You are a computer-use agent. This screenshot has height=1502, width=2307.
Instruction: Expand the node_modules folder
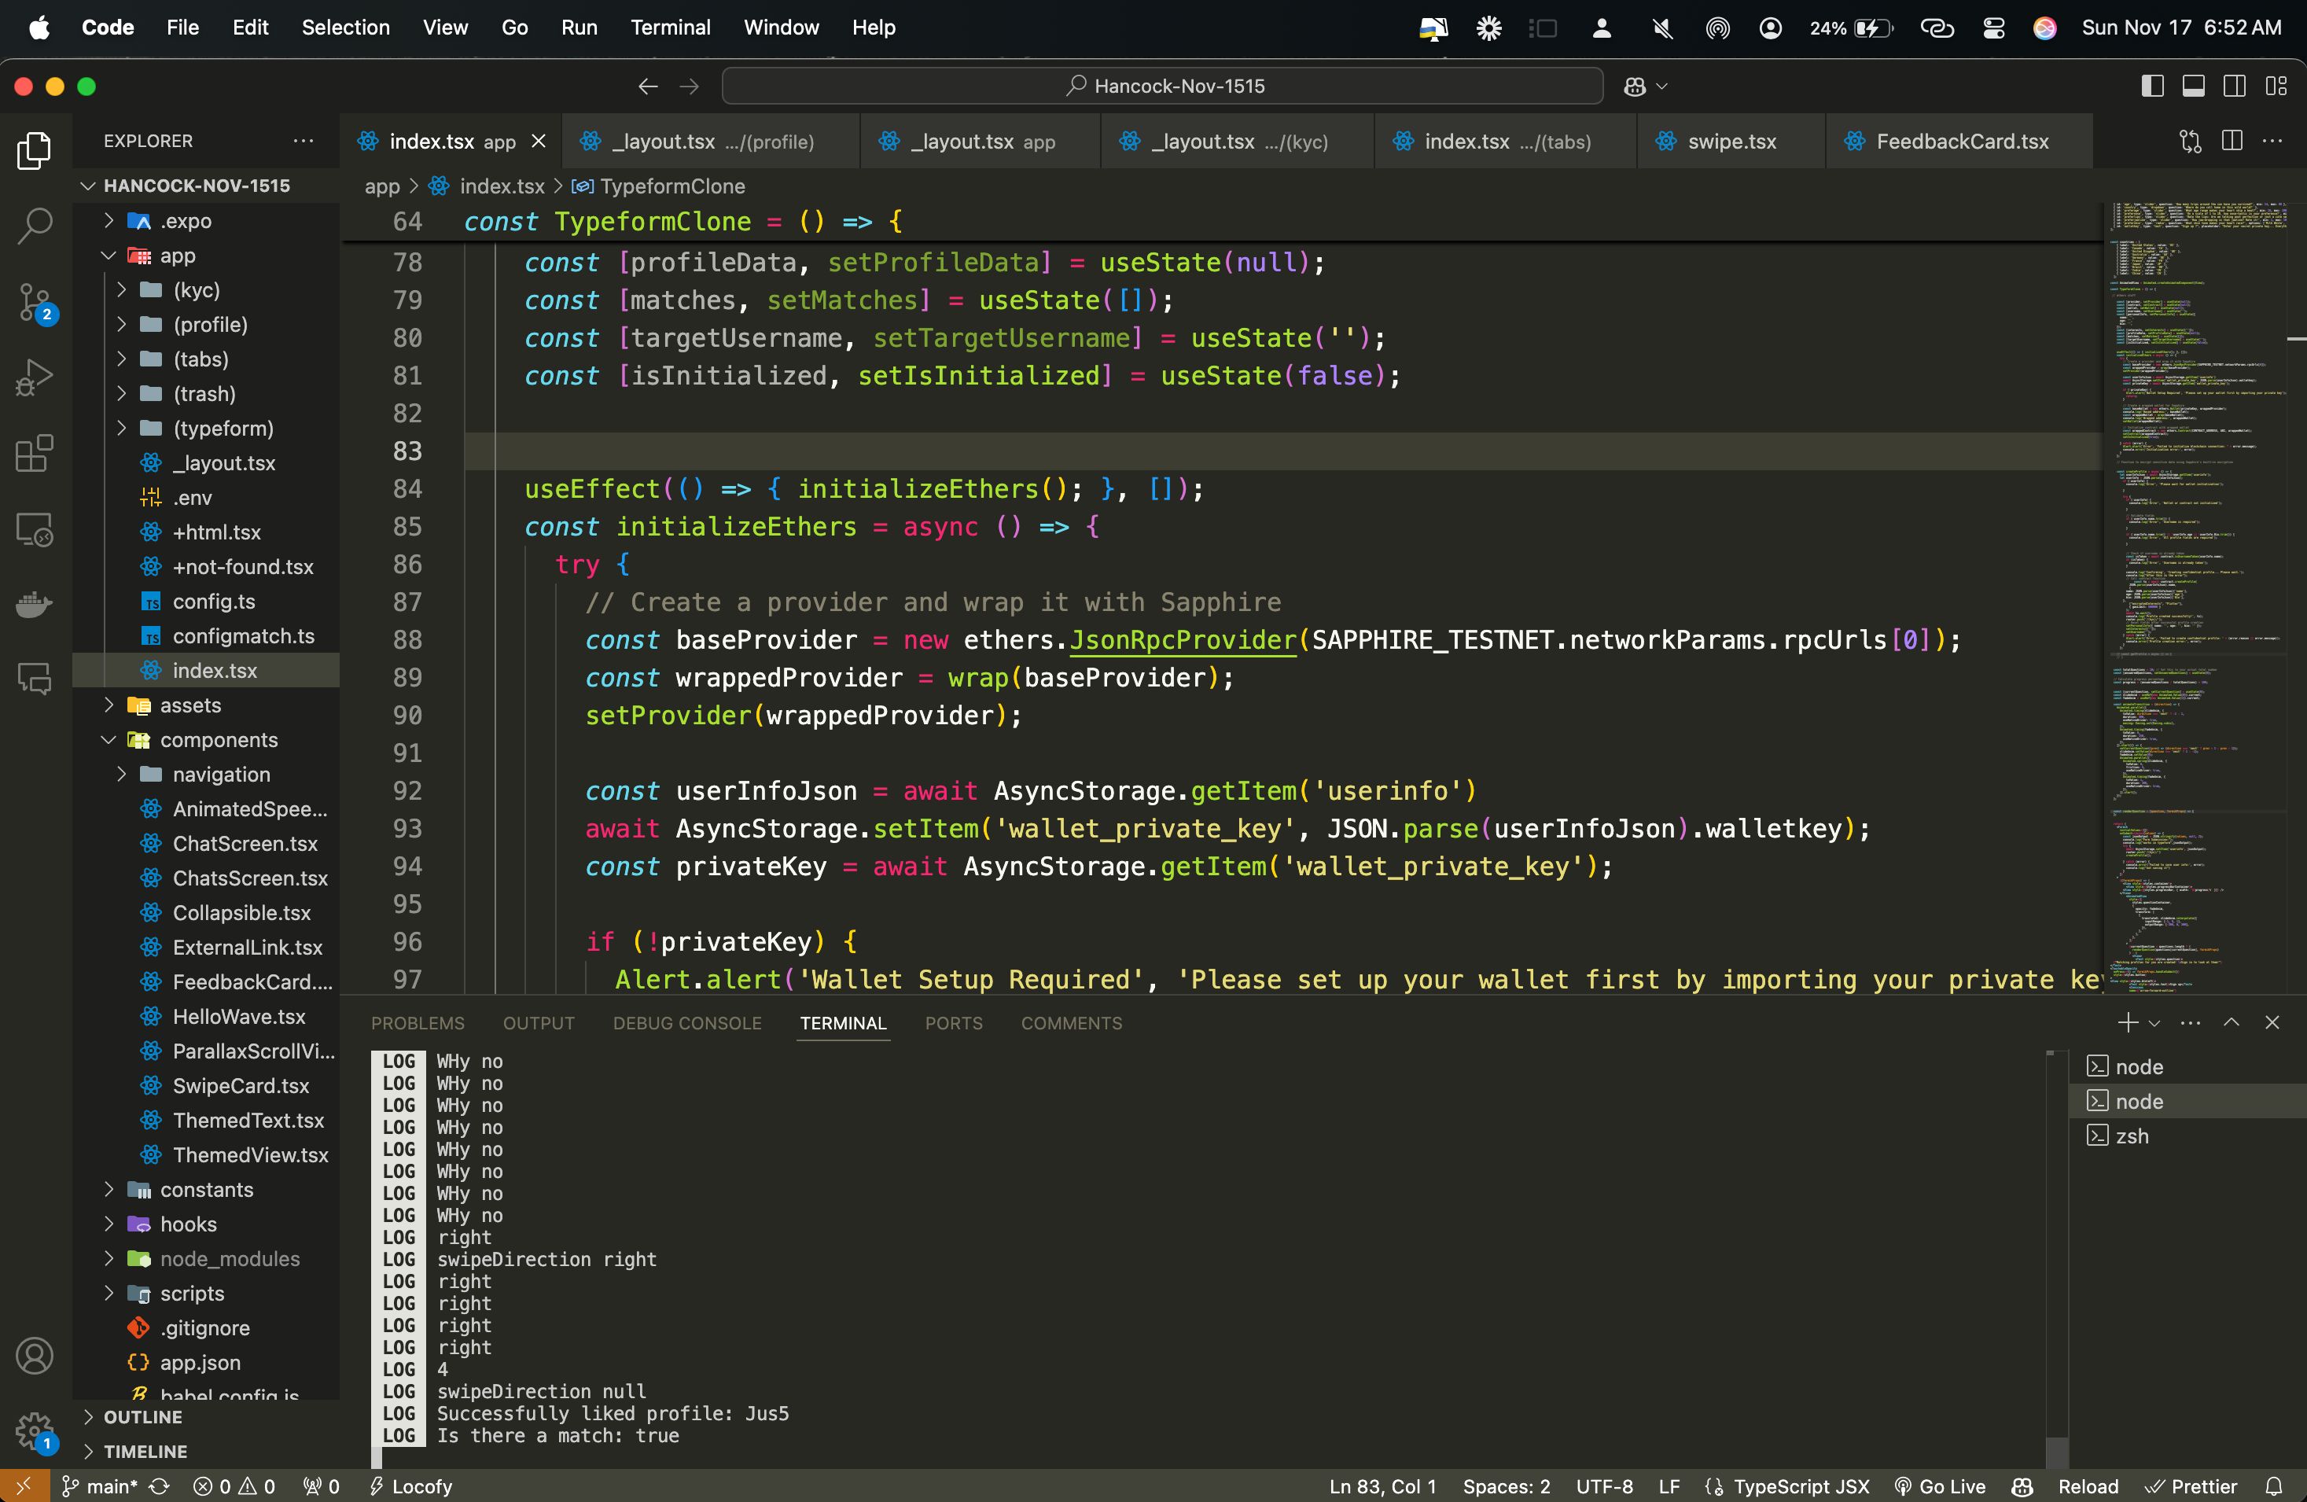pyautogui.click(x=207, y=1257)
